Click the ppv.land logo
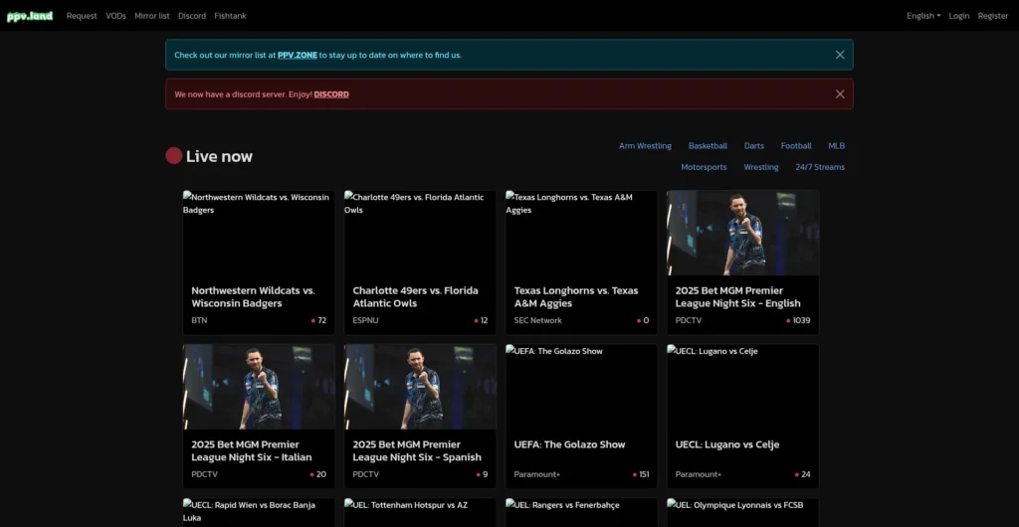Image resolution: width=1019 pixels, height=527 pixels. [30, 16]
